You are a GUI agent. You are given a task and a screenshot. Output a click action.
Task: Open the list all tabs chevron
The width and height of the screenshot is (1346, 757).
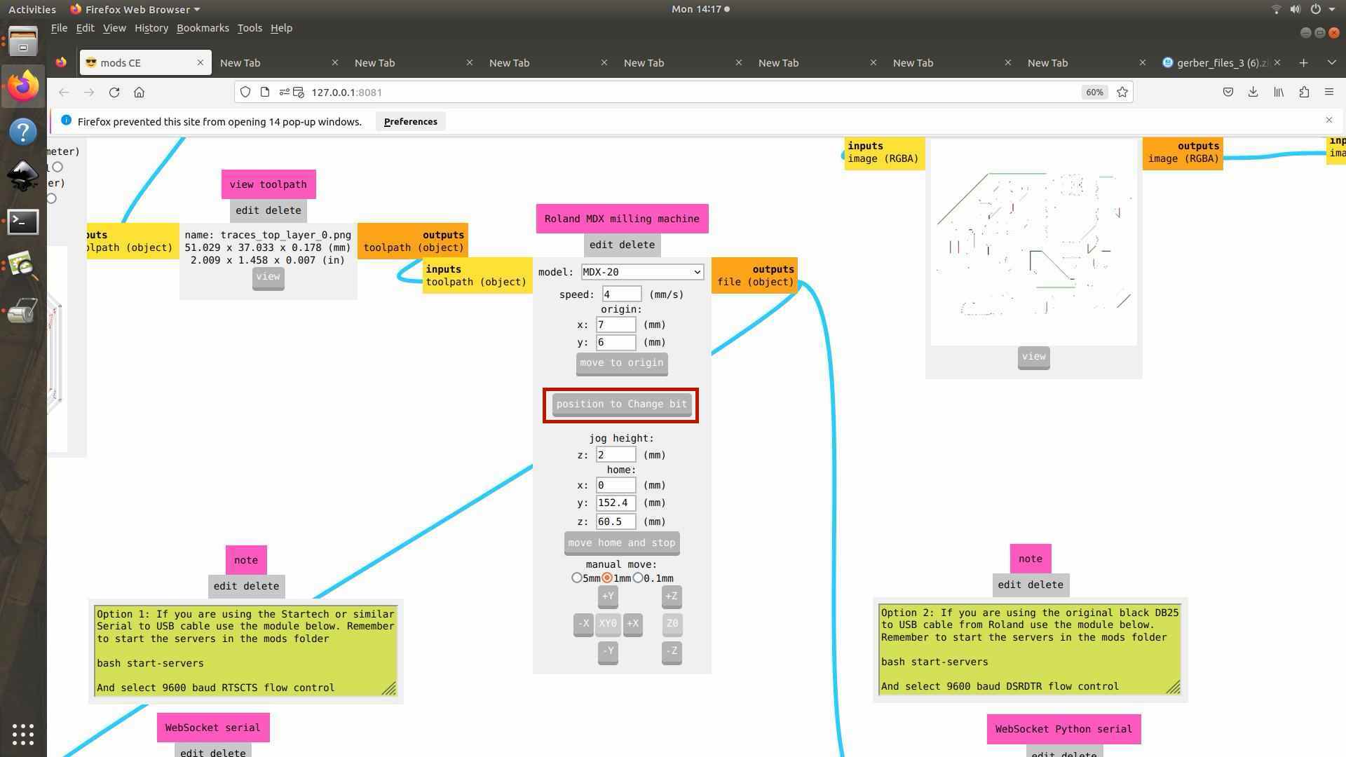[1331, 63]
